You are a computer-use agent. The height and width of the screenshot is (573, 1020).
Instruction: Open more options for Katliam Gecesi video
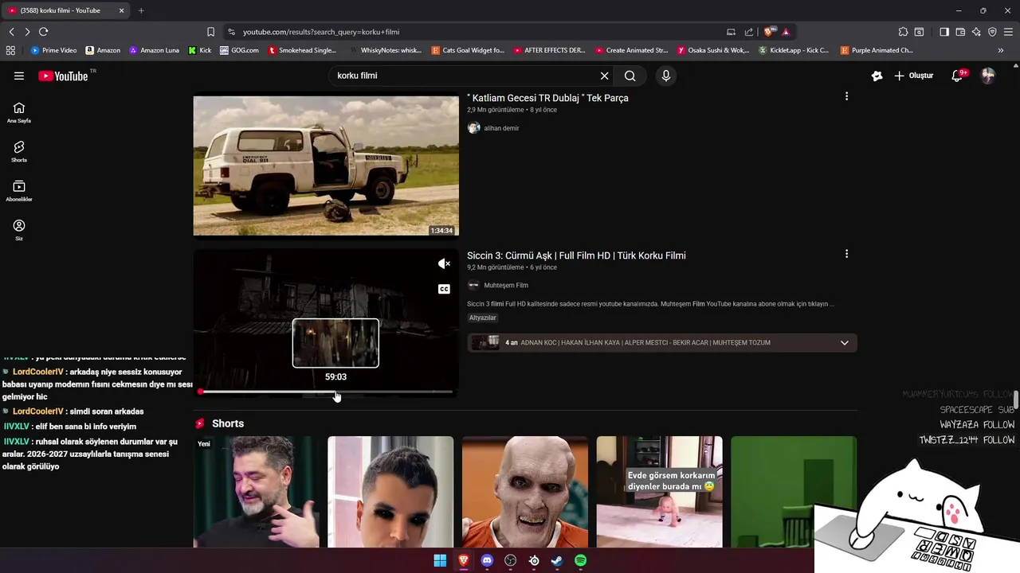tap(846, 96)
